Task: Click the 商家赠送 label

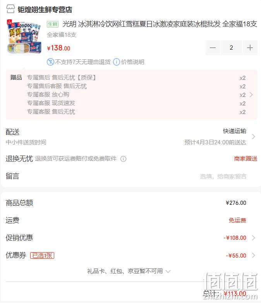Action: click(x=246, y=159)
